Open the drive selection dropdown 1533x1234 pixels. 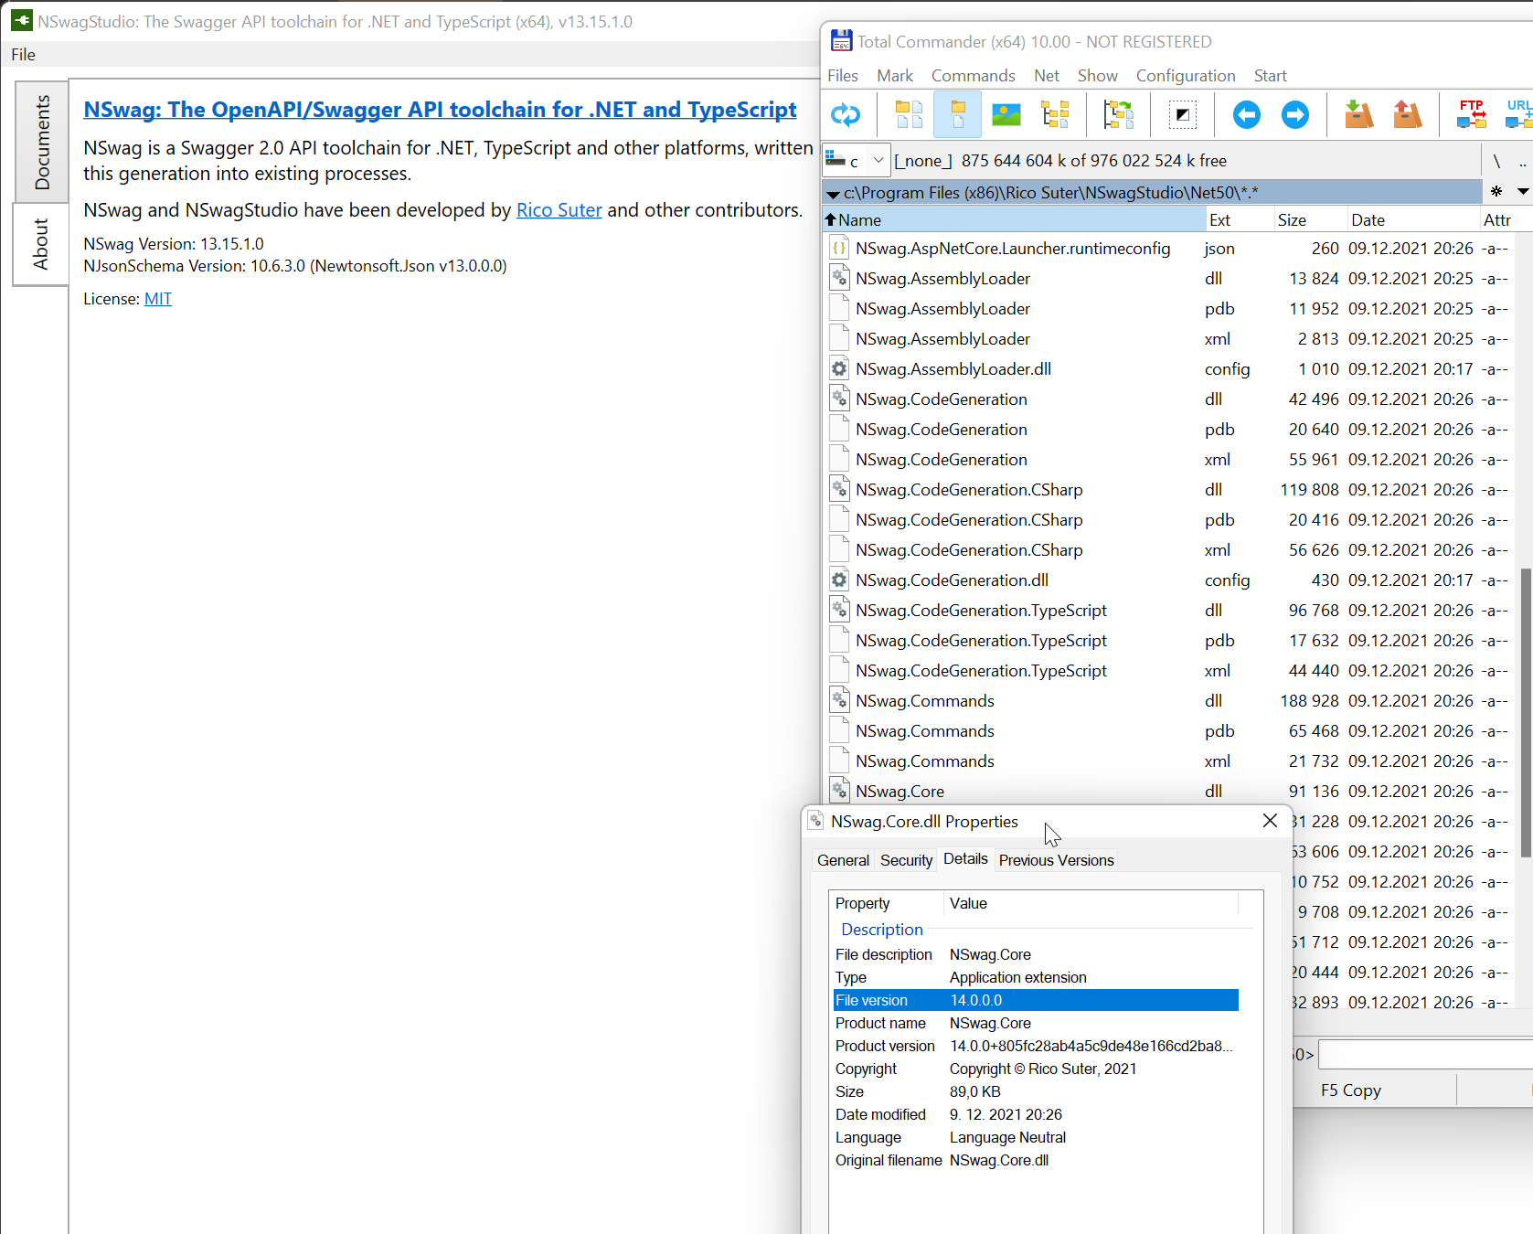[x=877, y=159]
